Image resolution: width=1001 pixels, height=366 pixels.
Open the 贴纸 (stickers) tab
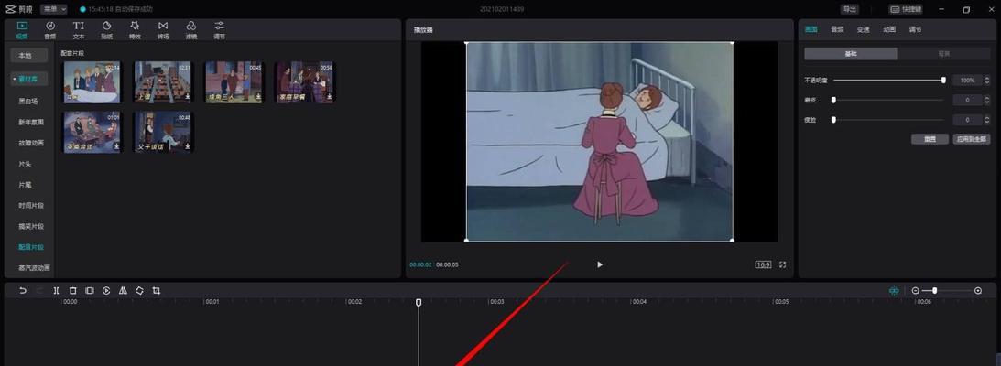click(x=106, y=29)
